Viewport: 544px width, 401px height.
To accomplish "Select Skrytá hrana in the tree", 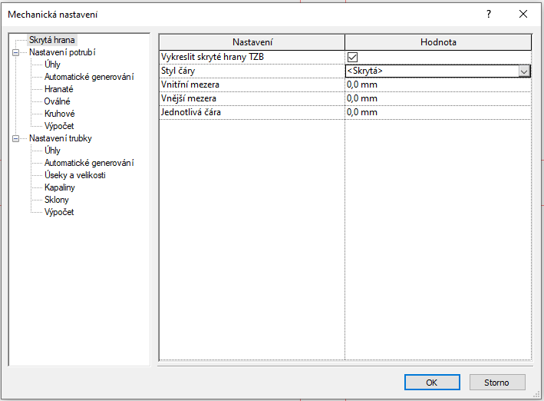I will 52,40.
